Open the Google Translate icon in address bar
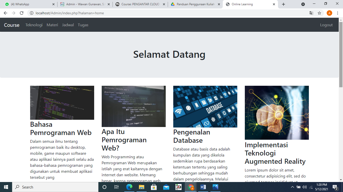This screenshot has width=343, height=192. [x=311, y=13]
